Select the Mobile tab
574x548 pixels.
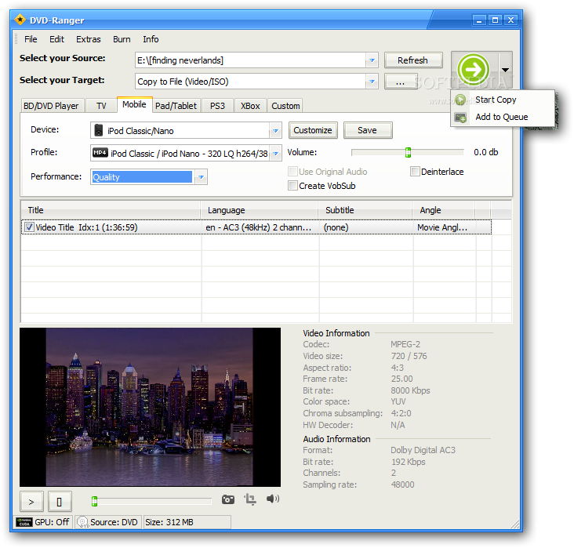point(134,104)
